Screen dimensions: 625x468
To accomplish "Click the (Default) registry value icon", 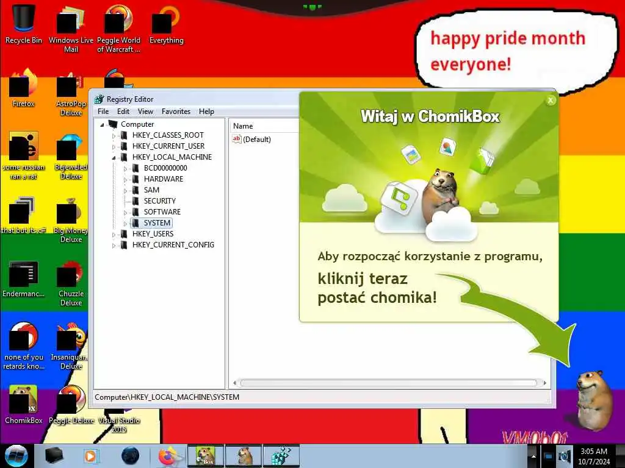I will tap(237, 140).
